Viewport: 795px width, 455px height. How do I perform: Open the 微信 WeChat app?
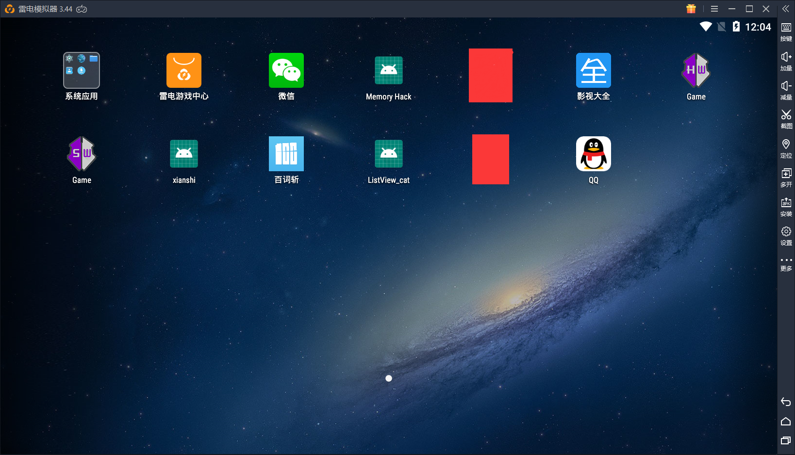(x=286, y=70)
